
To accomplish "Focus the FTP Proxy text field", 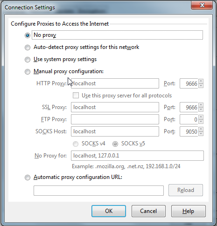I will point(115,119).
